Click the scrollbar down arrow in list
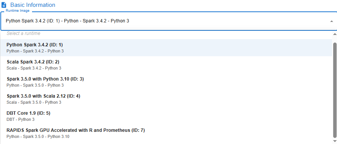 [335, 141]
